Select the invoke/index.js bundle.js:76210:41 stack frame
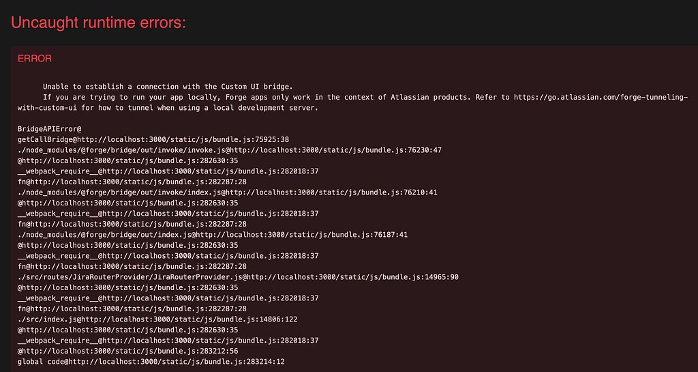Screen dimensions: 698x372 (x=228, y=192)
